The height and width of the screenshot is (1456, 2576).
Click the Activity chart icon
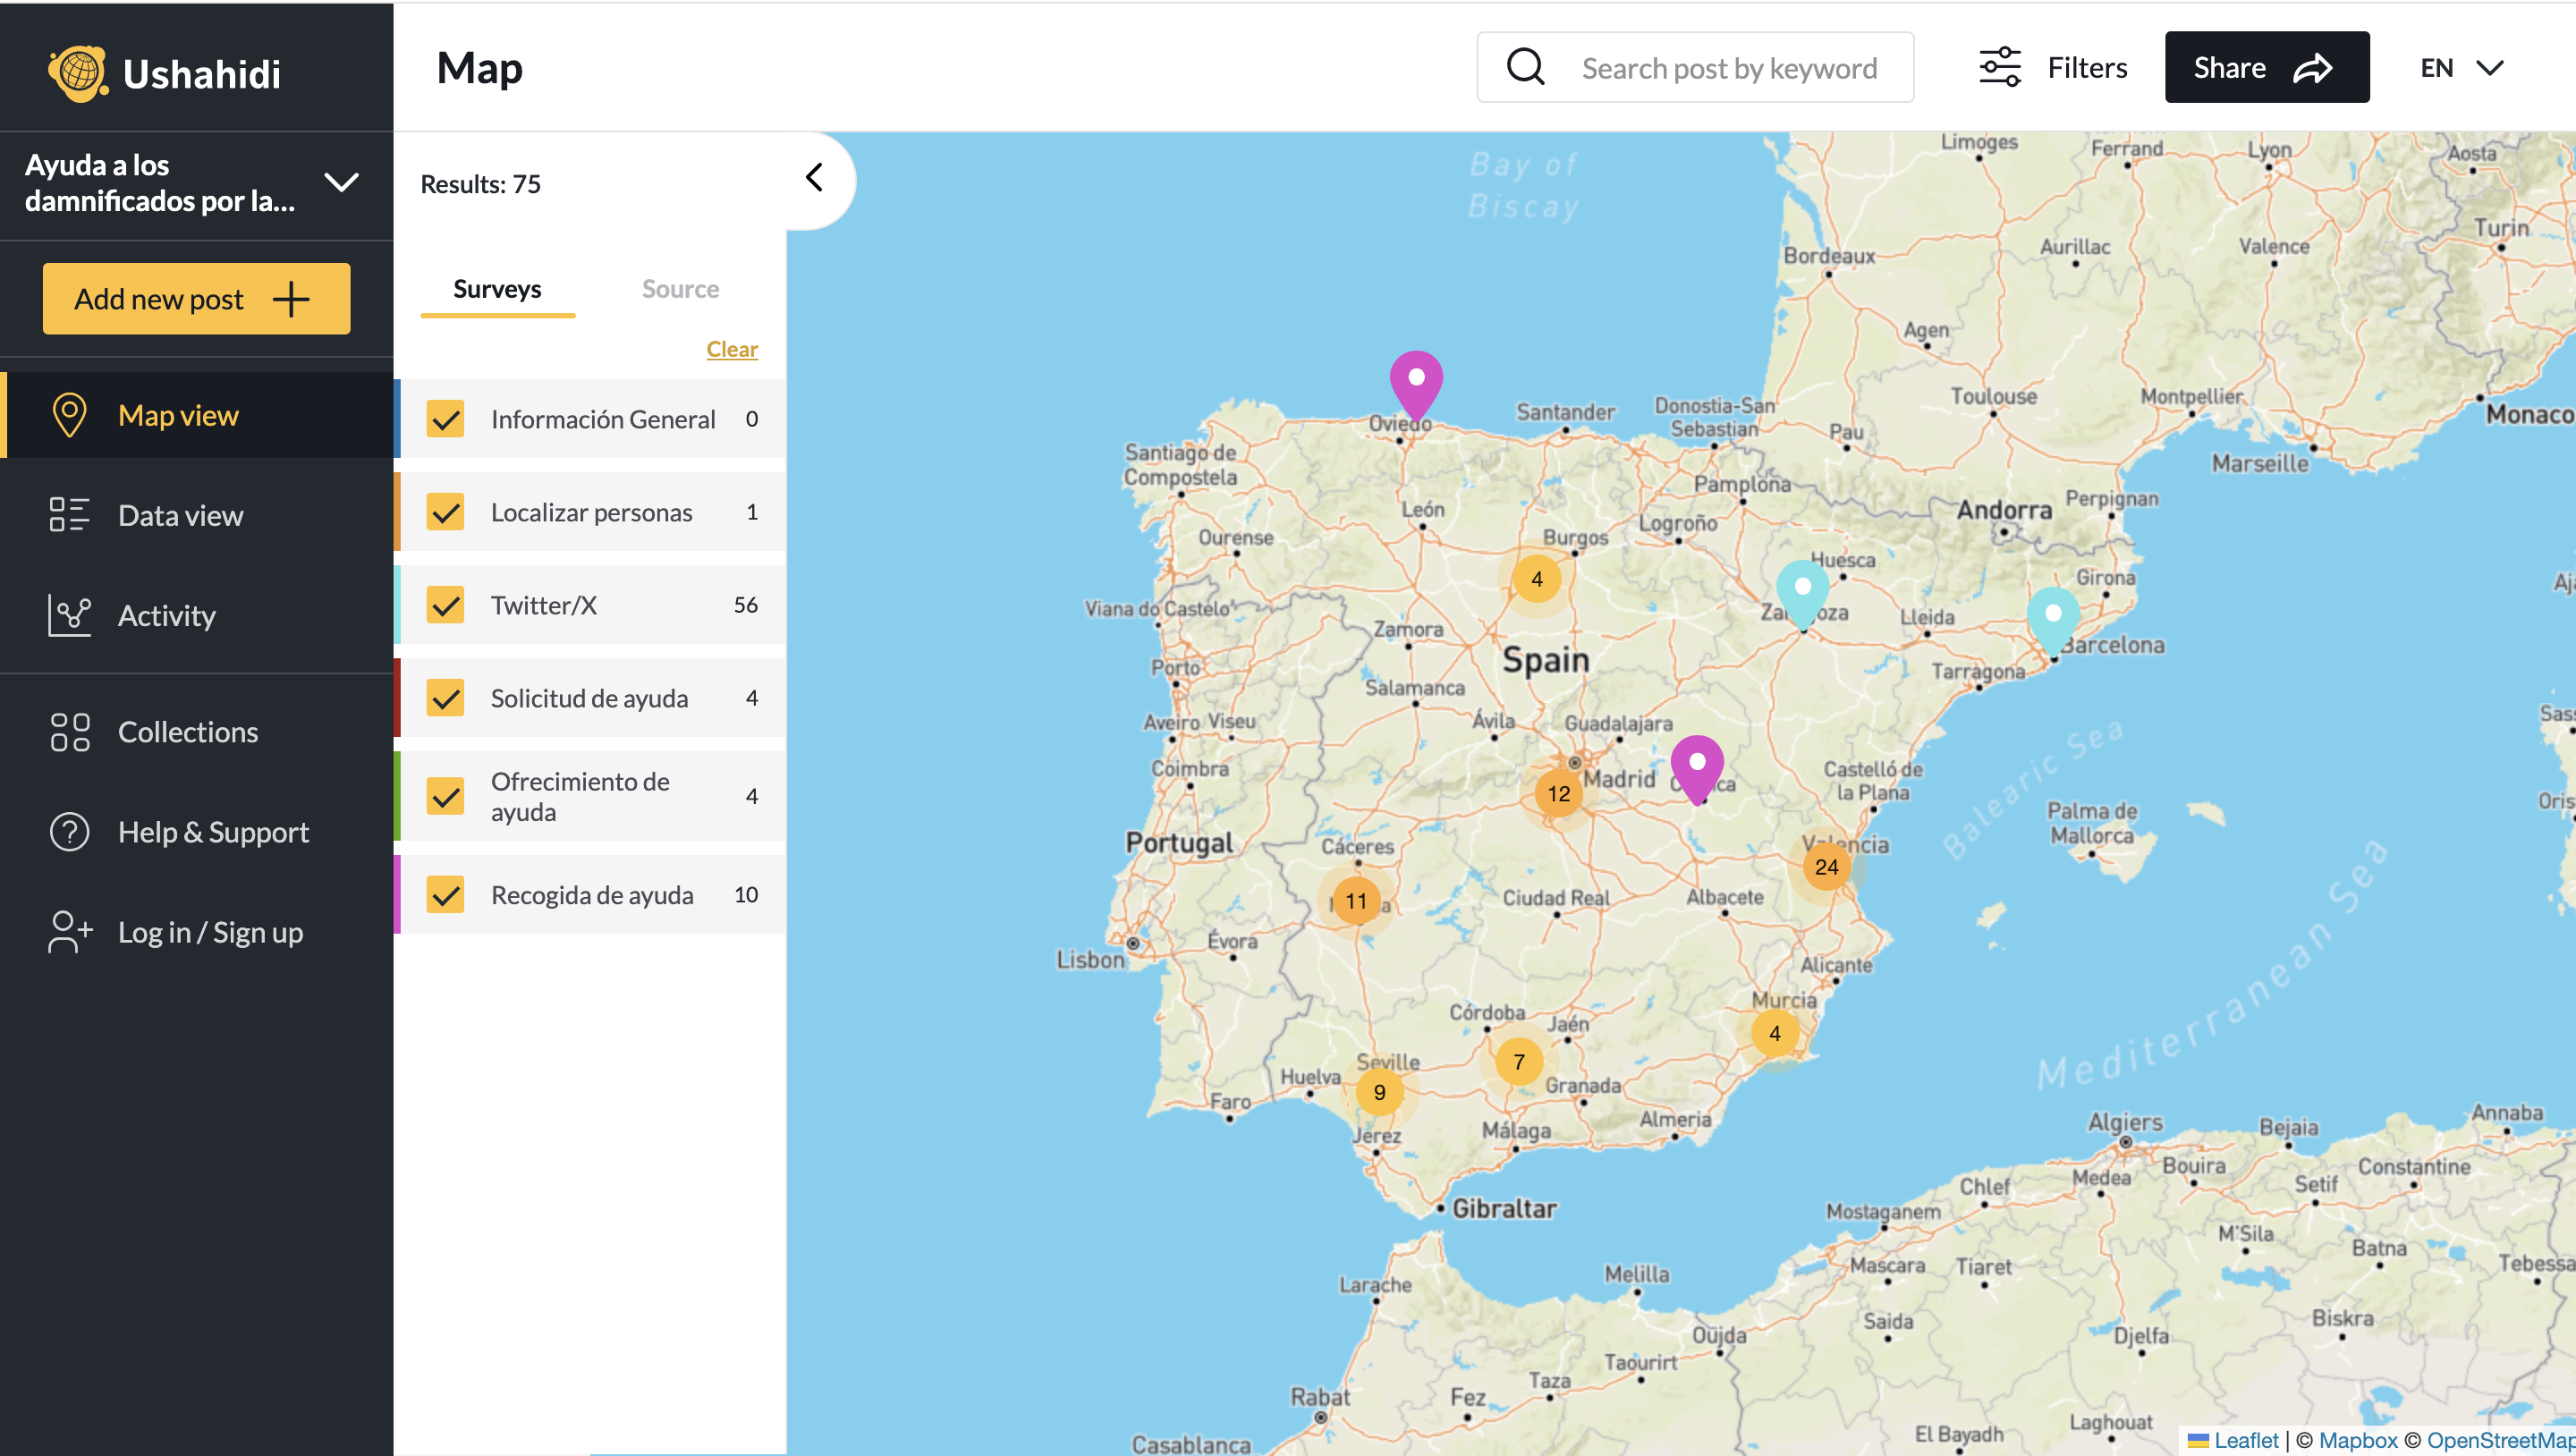click(69, 615)
